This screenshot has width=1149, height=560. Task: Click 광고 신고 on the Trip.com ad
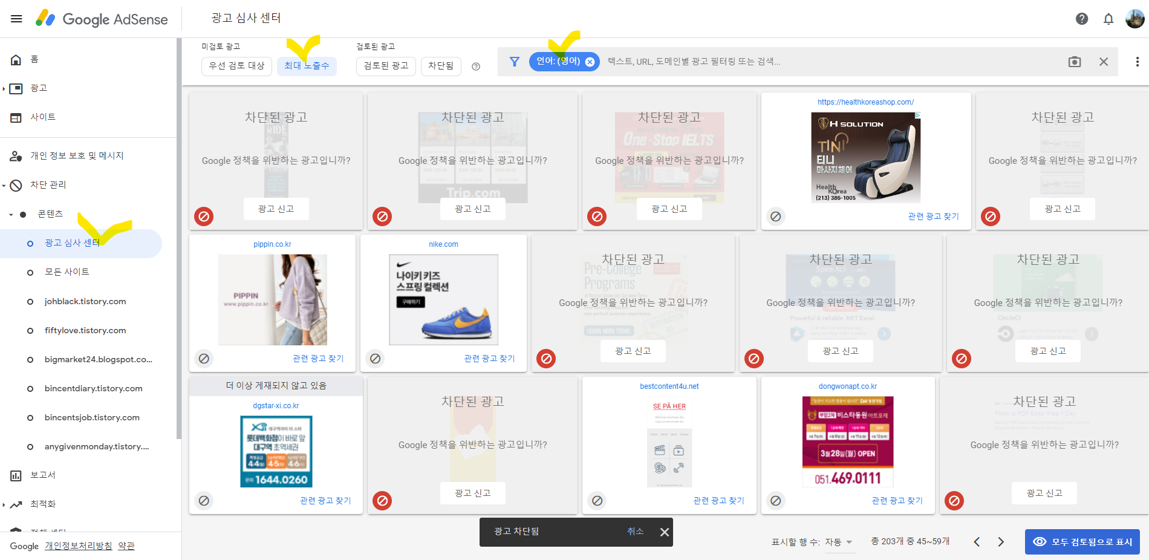click(x=472, y=209)
